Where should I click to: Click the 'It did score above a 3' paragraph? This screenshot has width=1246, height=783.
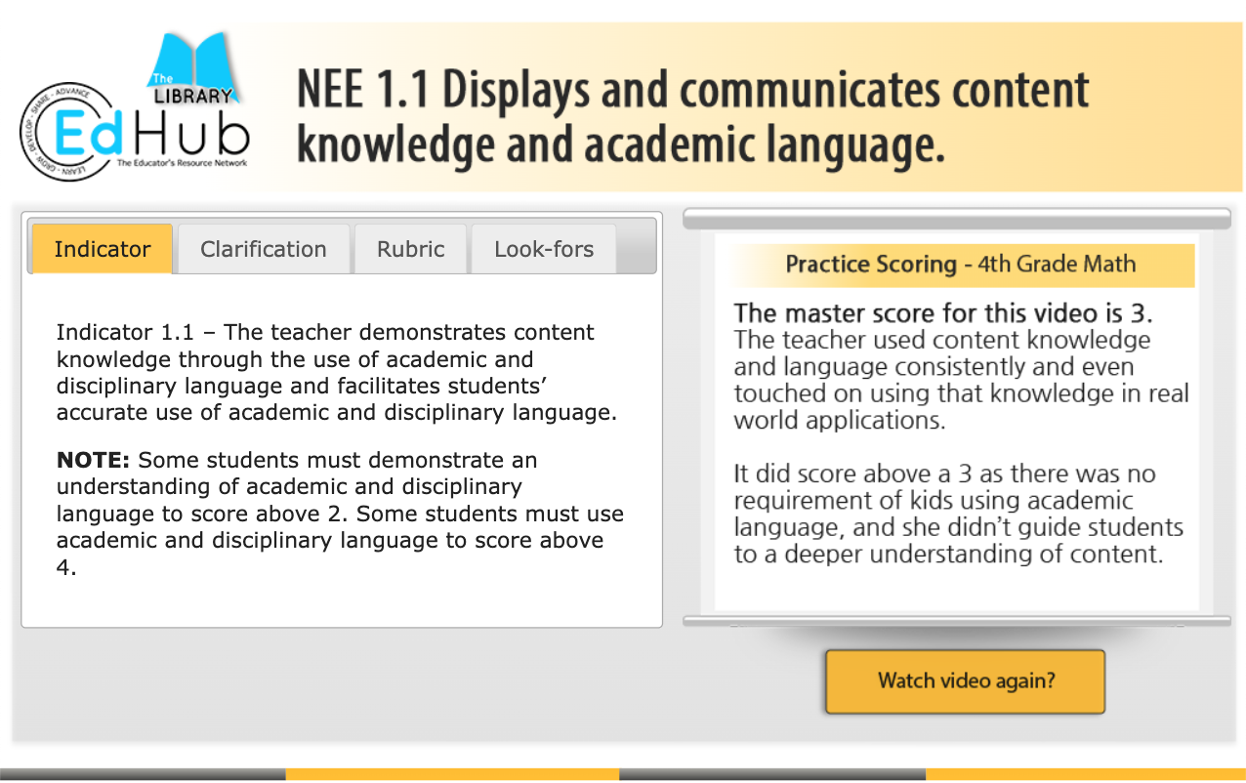957,514
